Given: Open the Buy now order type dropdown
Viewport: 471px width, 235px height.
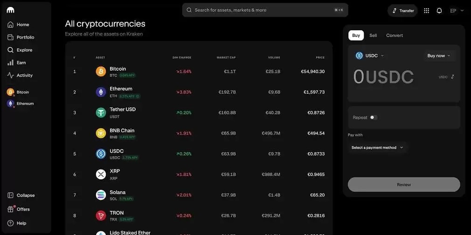Looking at the screenshot, I should click(x=439, y=56).
